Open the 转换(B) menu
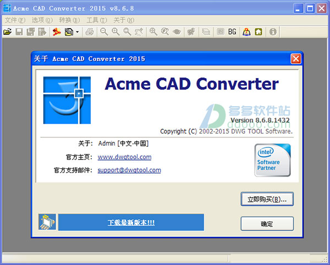 (69, 20)
